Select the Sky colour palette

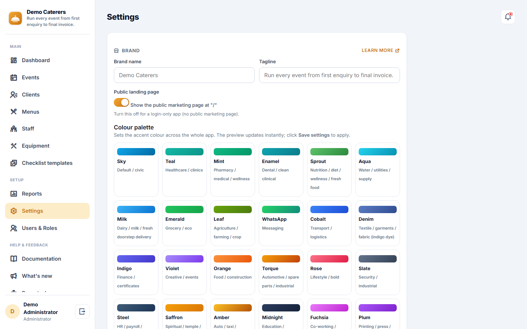tap(136, 170)
